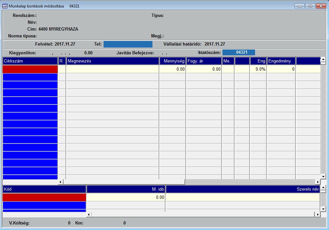The width and height of the screenshot is (329, 230).
Task: Click the Iktatószám field showing 04321
Action: click(239, 52)
